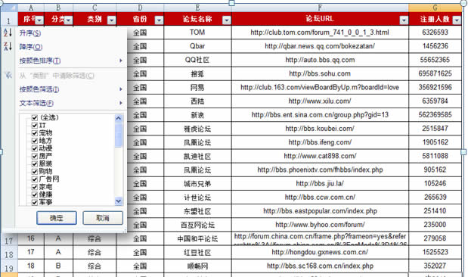The height and width of the screenshot is (277, 468).
Task: Click the clear filter funnel icon
Action: coord(8,75)
